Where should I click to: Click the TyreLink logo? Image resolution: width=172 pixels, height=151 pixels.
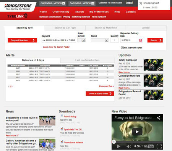(x=17, y=16)
